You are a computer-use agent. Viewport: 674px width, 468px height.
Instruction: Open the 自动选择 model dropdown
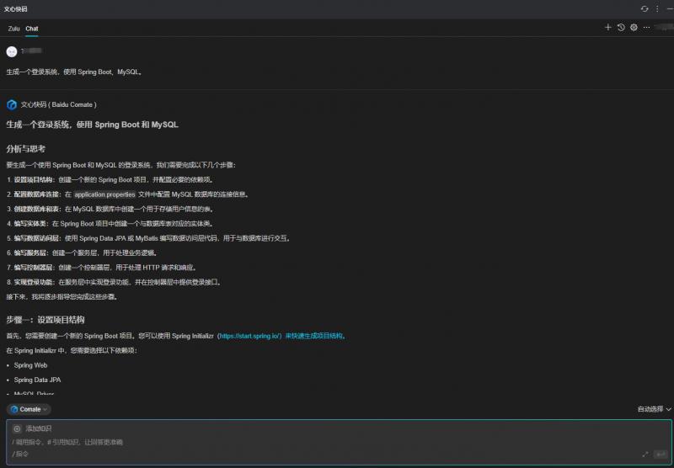click(654, 409)
